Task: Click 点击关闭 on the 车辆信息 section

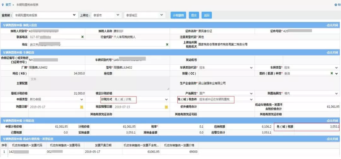Action: pos(332,52)
